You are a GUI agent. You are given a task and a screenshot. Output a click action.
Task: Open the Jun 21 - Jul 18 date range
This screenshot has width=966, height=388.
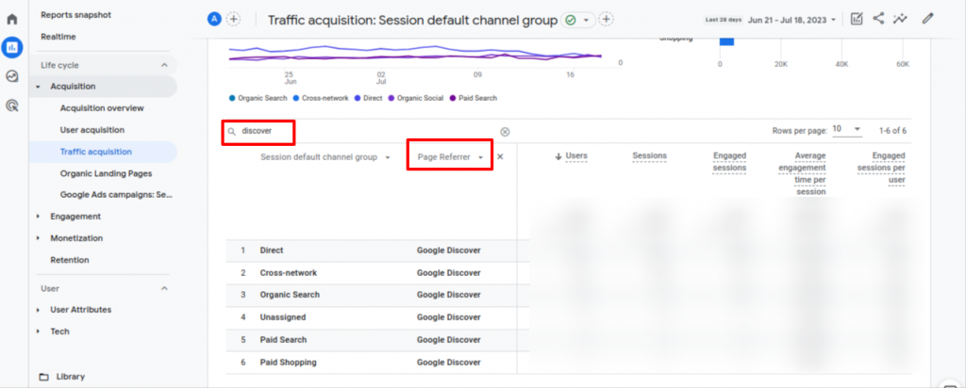791,19
